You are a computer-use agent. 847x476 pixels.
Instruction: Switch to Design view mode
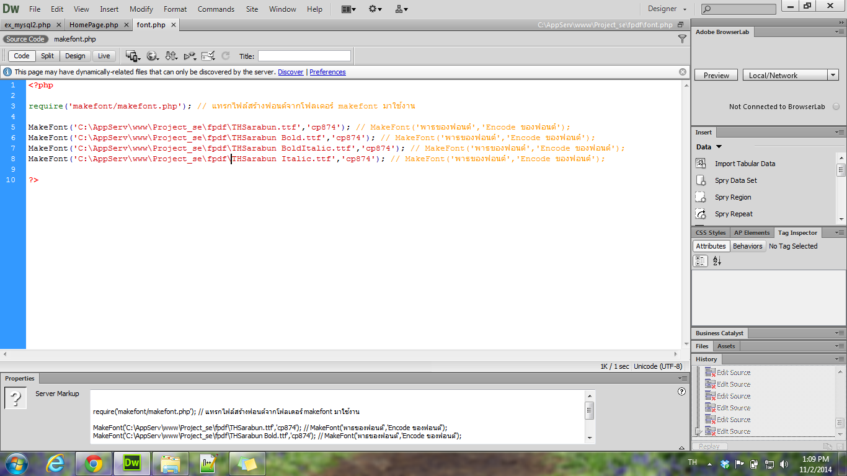[x=75, y=56]
